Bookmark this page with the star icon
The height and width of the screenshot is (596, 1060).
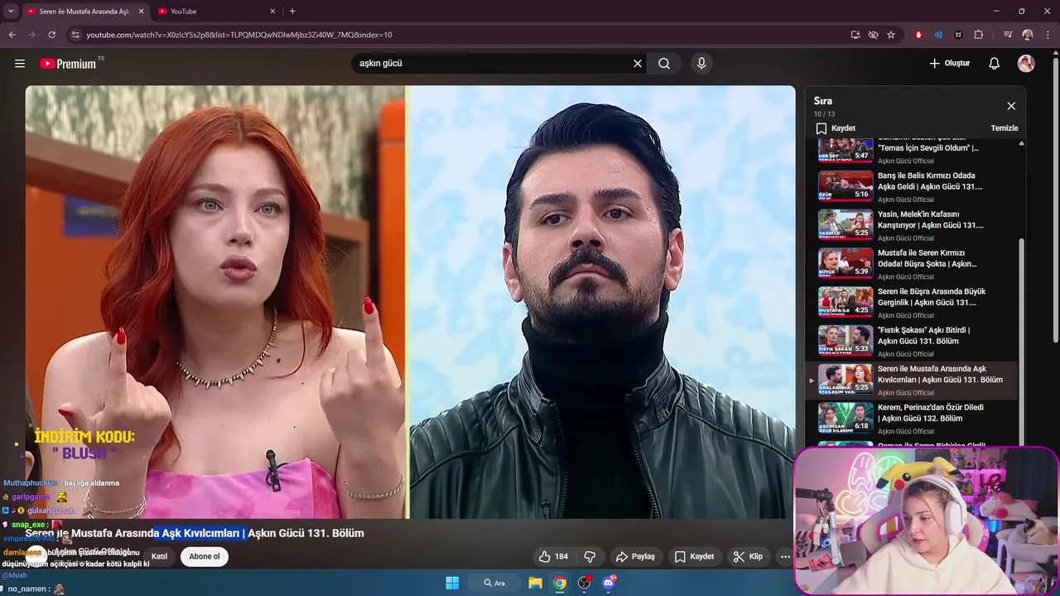[x=891, y=35]
